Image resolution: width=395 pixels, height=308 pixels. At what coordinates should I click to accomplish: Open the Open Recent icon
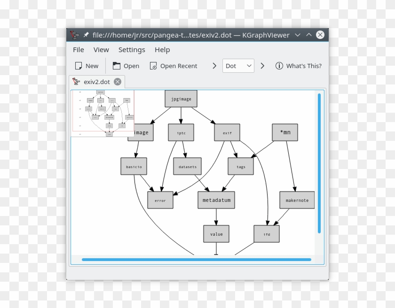(x=153, y=66)
